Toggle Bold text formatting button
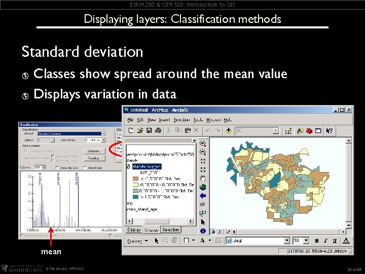 [316, 241]
